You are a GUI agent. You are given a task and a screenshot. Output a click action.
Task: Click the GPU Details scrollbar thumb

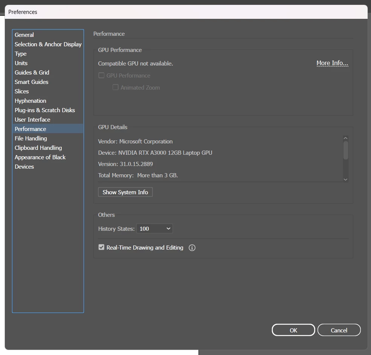click(346, 151)
